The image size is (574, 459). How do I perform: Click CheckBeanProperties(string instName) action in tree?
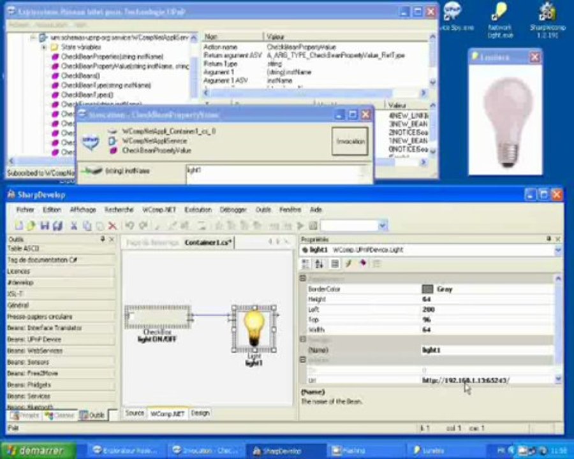pyautogui.click(x=112, y=57)
